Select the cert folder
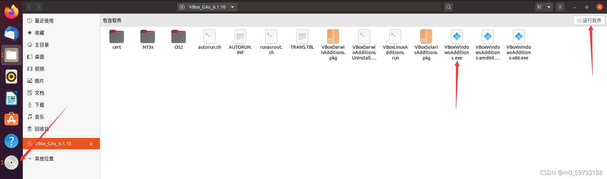Image resolution: width=607 pixels, height=179 pixels. click(117, 40)
